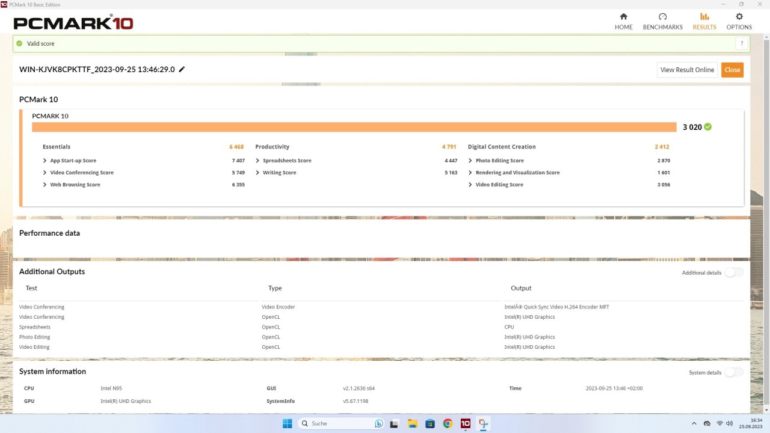The height and width of the screenshot is (433, 770).
Task: Click the Productivity score 4 791
Action: pyautogui.click(x=449, y=147)
